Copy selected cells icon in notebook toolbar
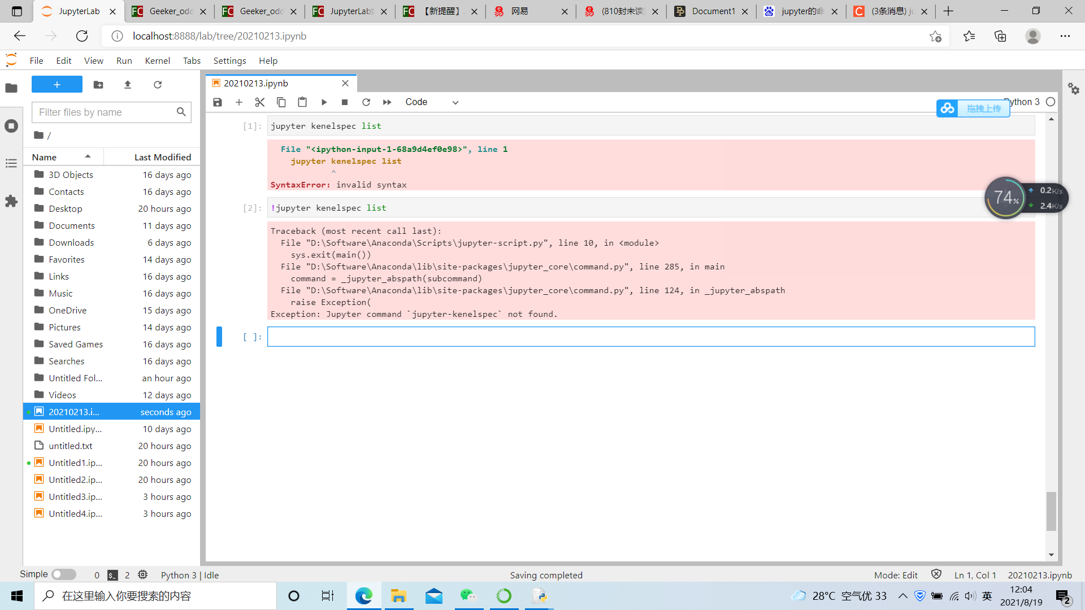 [x=281, y=102]
